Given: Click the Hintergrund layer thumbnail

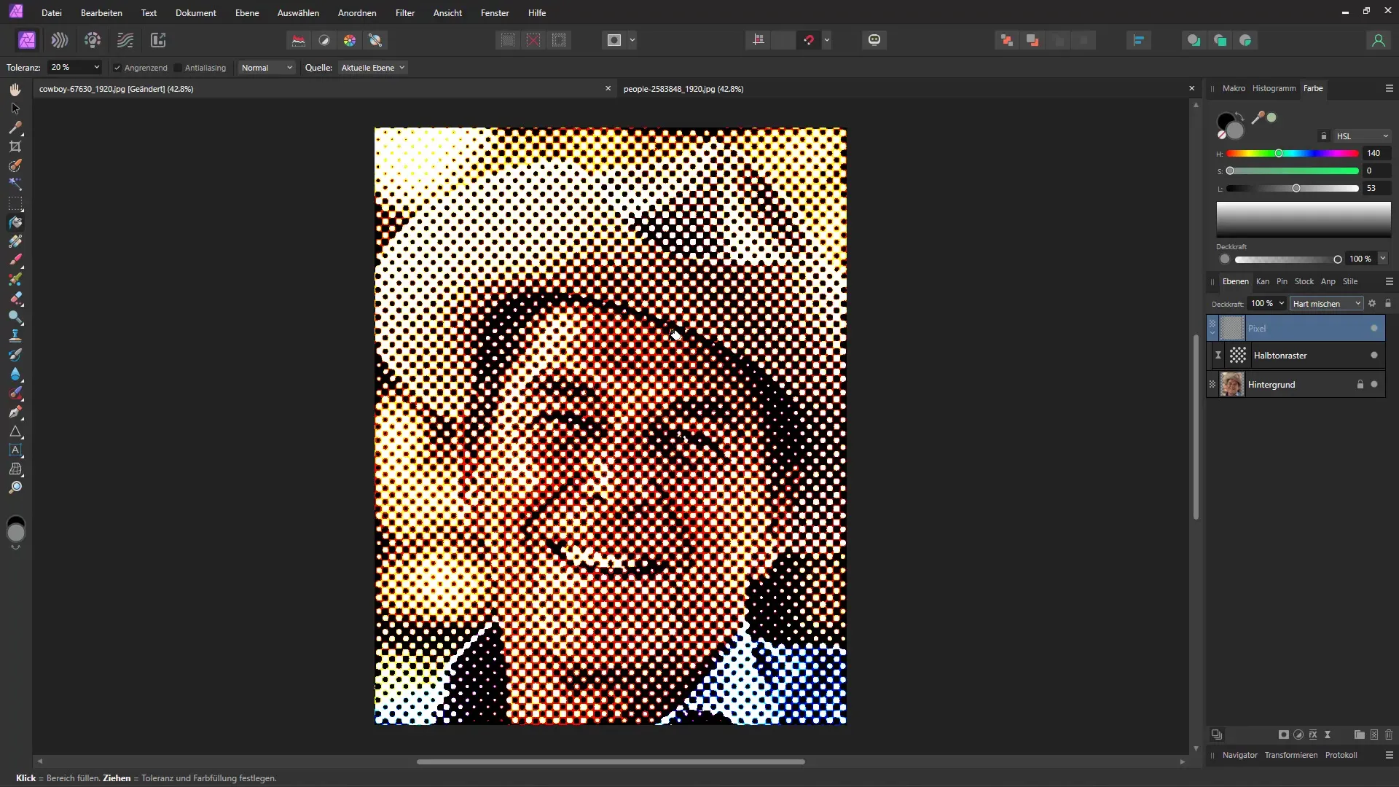Looking at the screenshot, I should [1233, 384].
